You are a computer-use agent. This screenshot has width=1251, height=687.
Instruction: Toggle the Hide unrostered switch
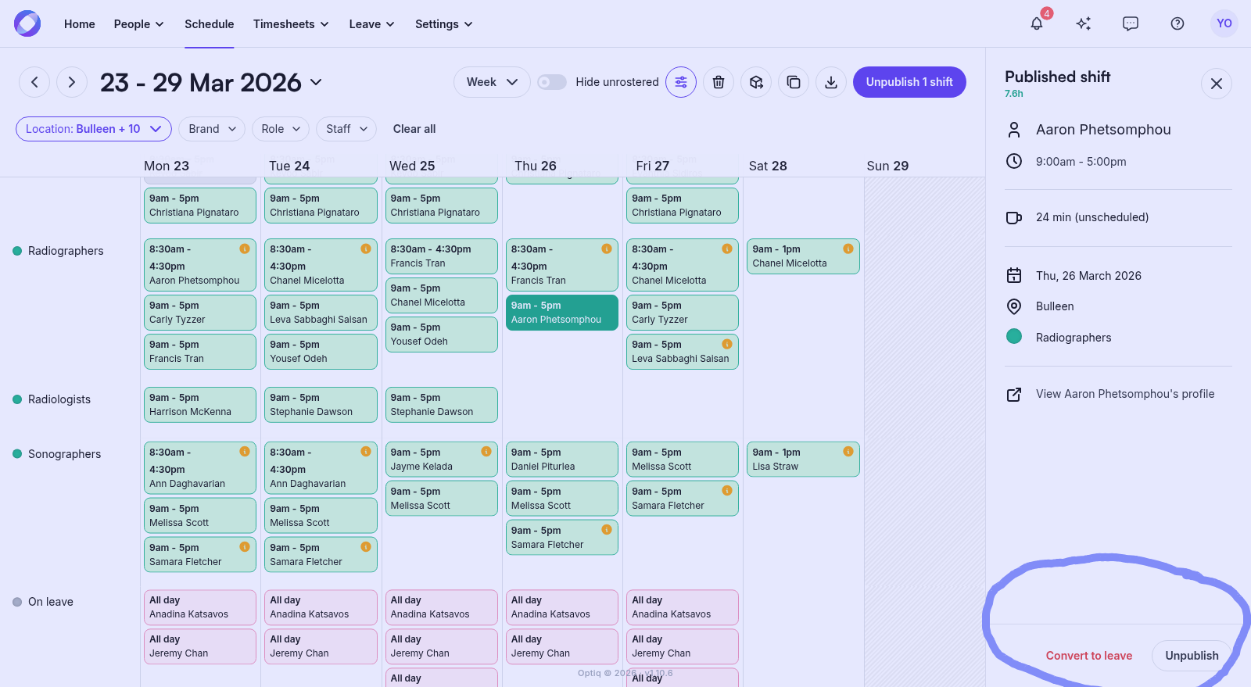551,82
